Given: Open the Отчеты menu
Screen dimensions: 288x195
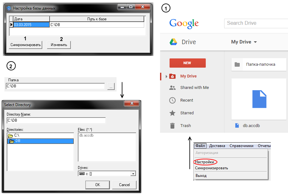Looking at the screenshot, I should click(x=264, y=146).
